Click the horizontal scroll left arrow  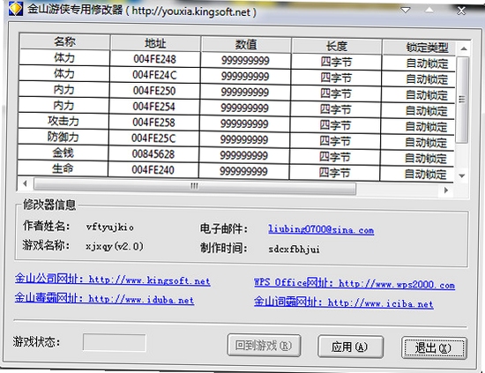25,183
